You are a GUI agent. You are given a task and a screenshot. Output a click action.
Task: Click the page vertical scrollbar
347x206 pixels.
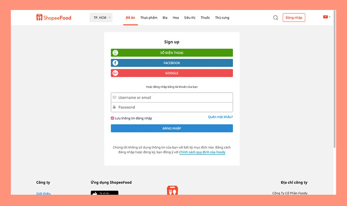[x=334, y=79]
